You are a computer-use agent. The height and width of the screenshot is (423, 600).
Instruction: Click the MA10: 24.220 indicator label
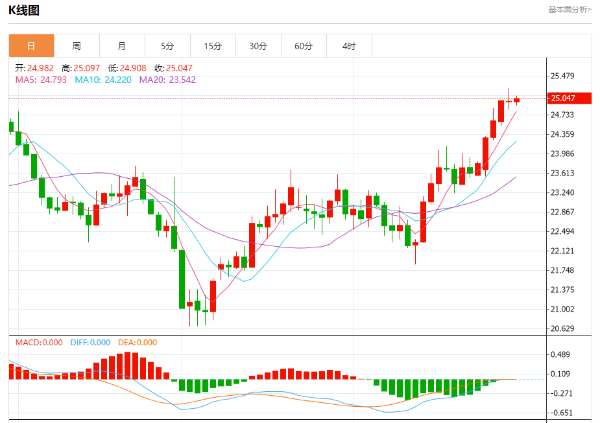point(103,80)
